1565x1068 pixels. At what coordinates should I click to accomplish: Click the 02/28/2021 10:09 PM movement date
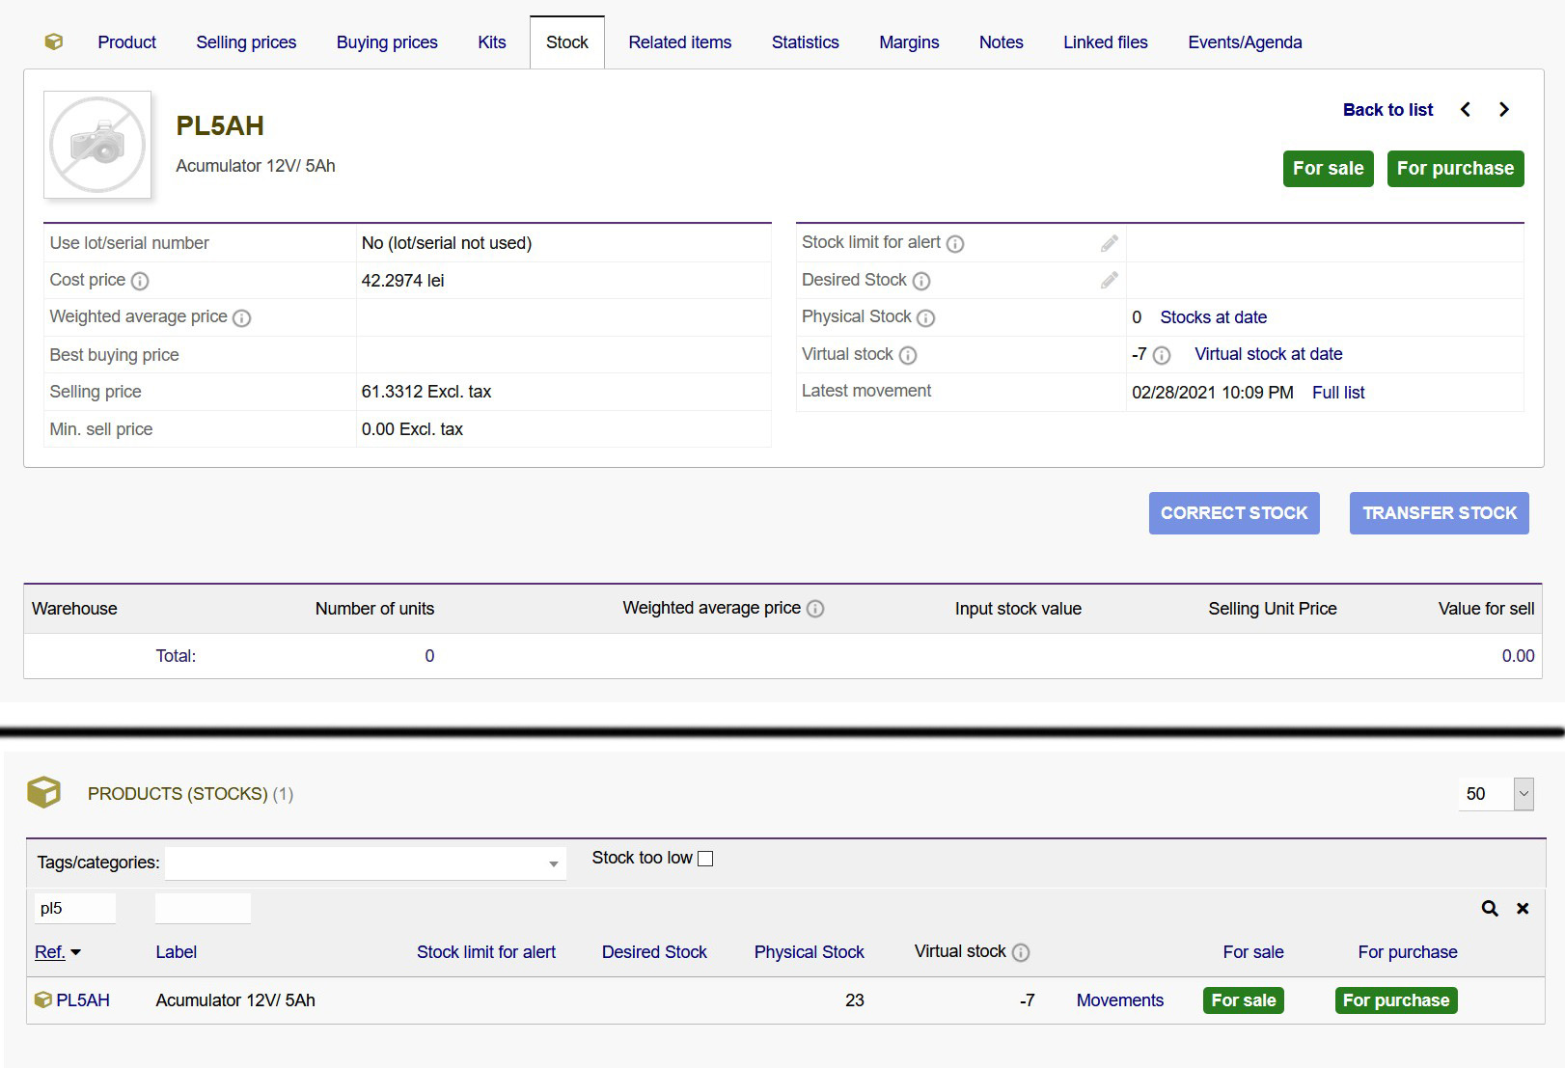click(x=1213, y=393)
